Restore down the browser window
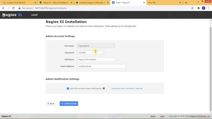 coord(202,2)
